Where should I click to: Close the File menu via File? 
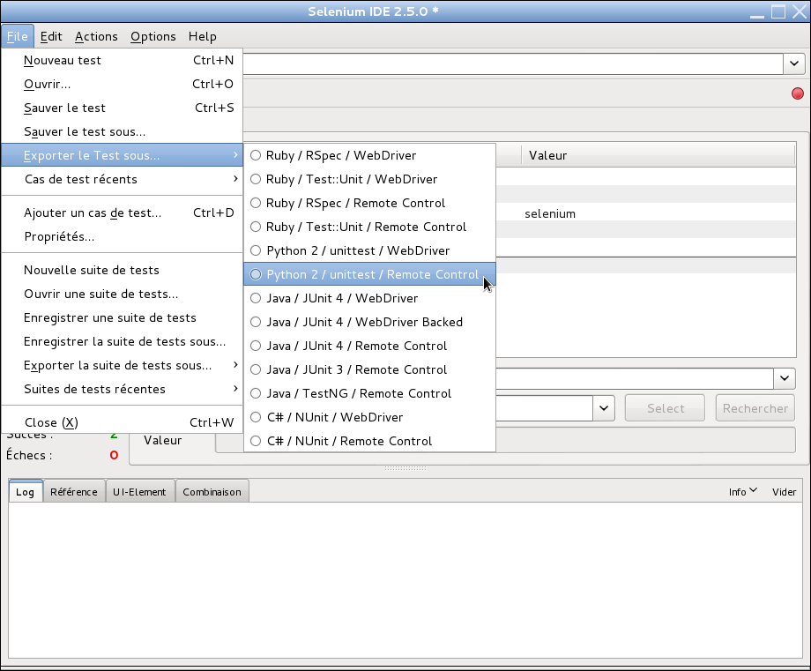point(18,36)
